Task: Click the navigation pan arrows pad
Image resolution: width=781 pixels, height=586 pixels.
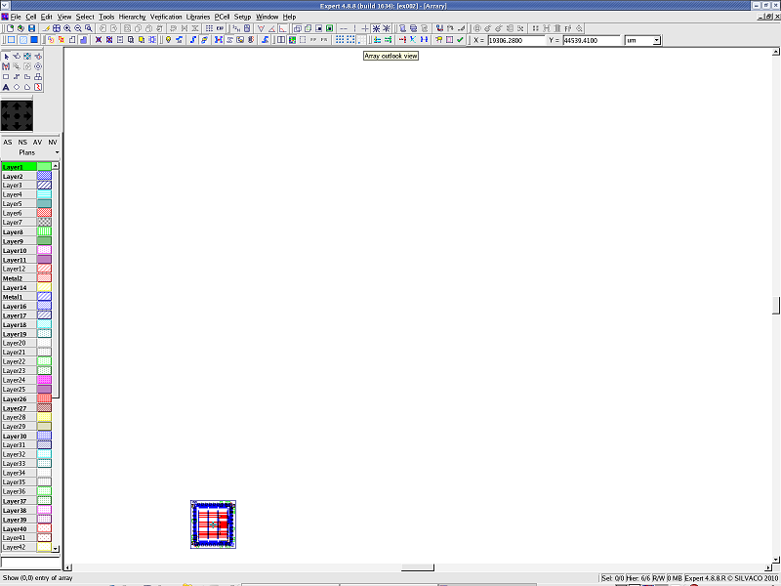Action: [17, 116]
